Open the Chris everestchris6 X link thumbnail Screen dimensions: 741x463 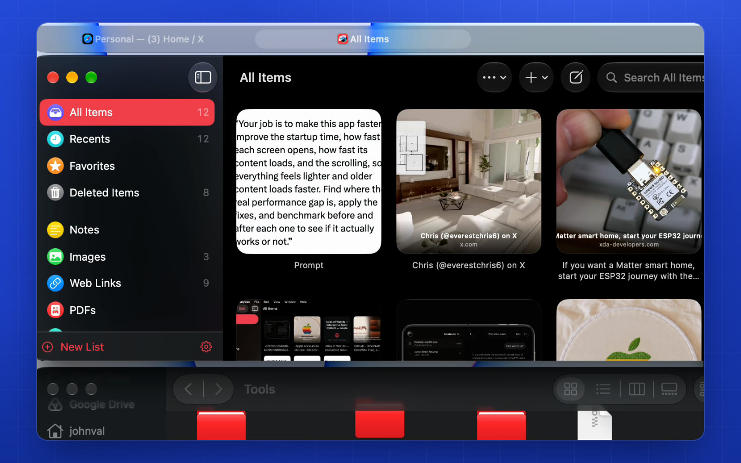[469, 181]
